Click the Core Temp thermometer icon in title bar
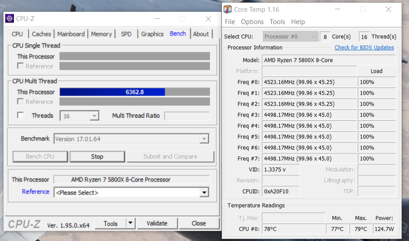Screen dimensions: 409x241 pyautogui.click(x=228, y=10)
